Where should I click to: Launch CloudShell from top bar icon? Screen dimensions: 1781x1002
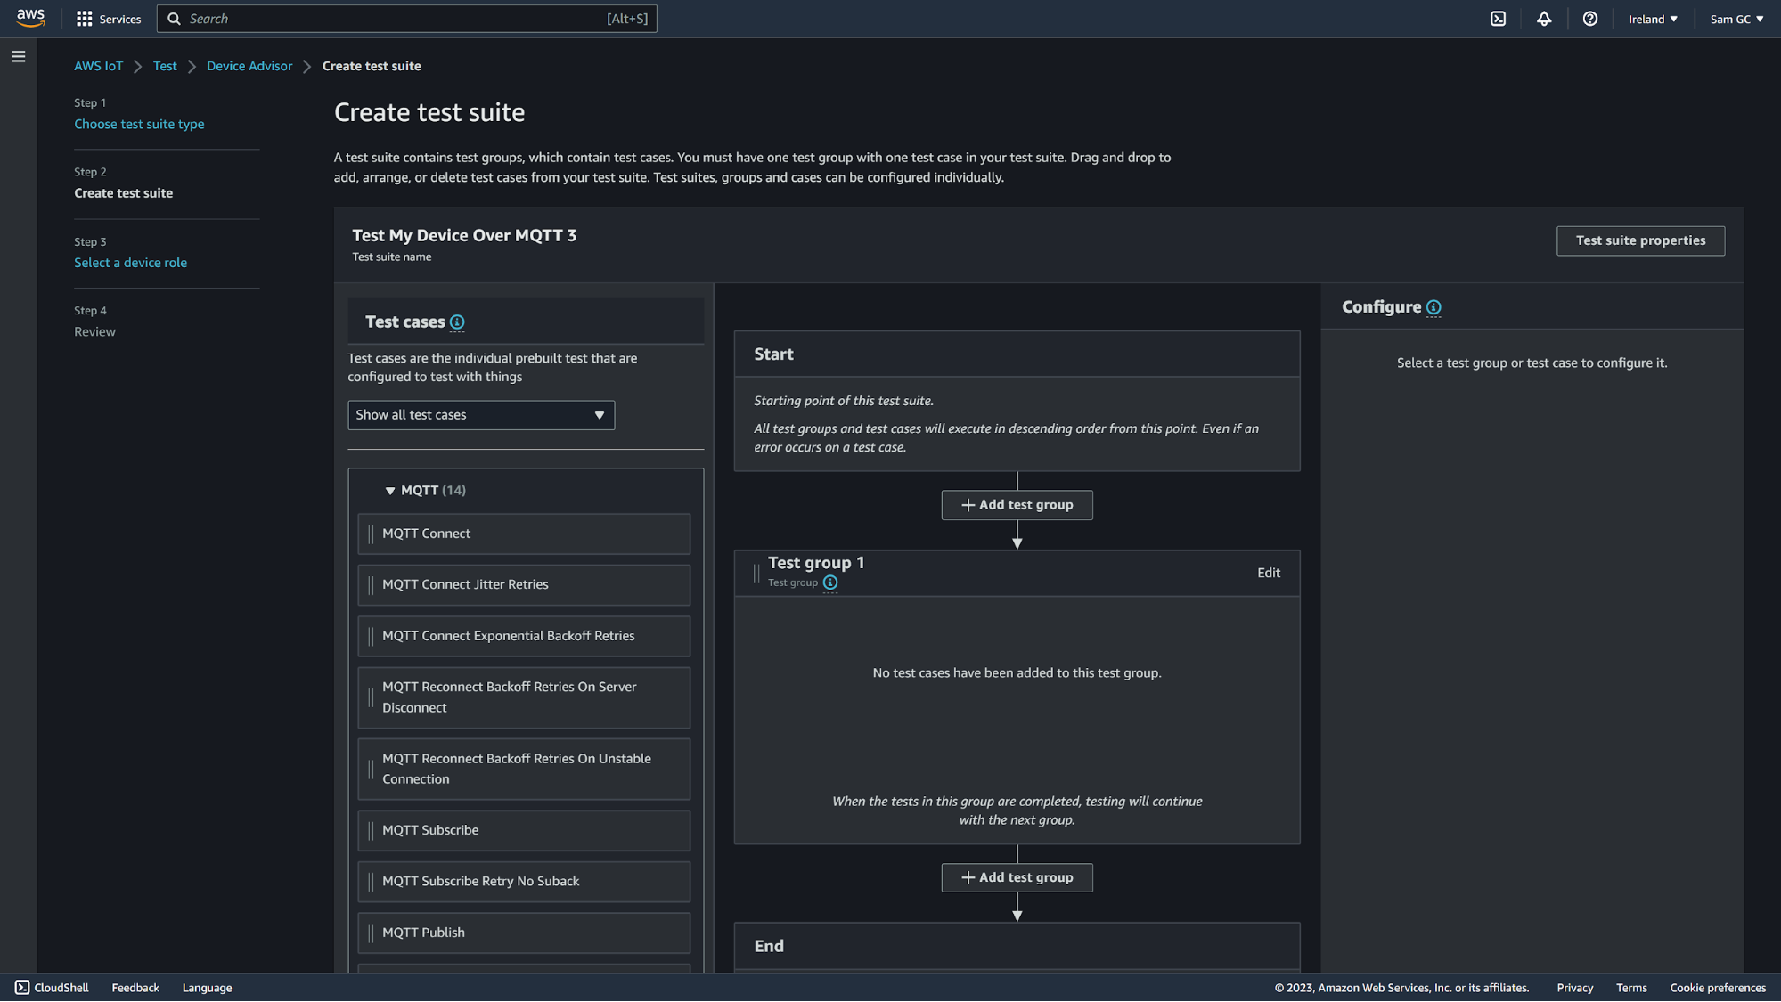1498,19
